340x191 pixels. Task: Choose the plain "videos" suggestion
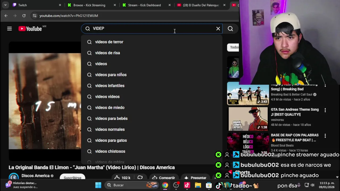click(152, 64)
